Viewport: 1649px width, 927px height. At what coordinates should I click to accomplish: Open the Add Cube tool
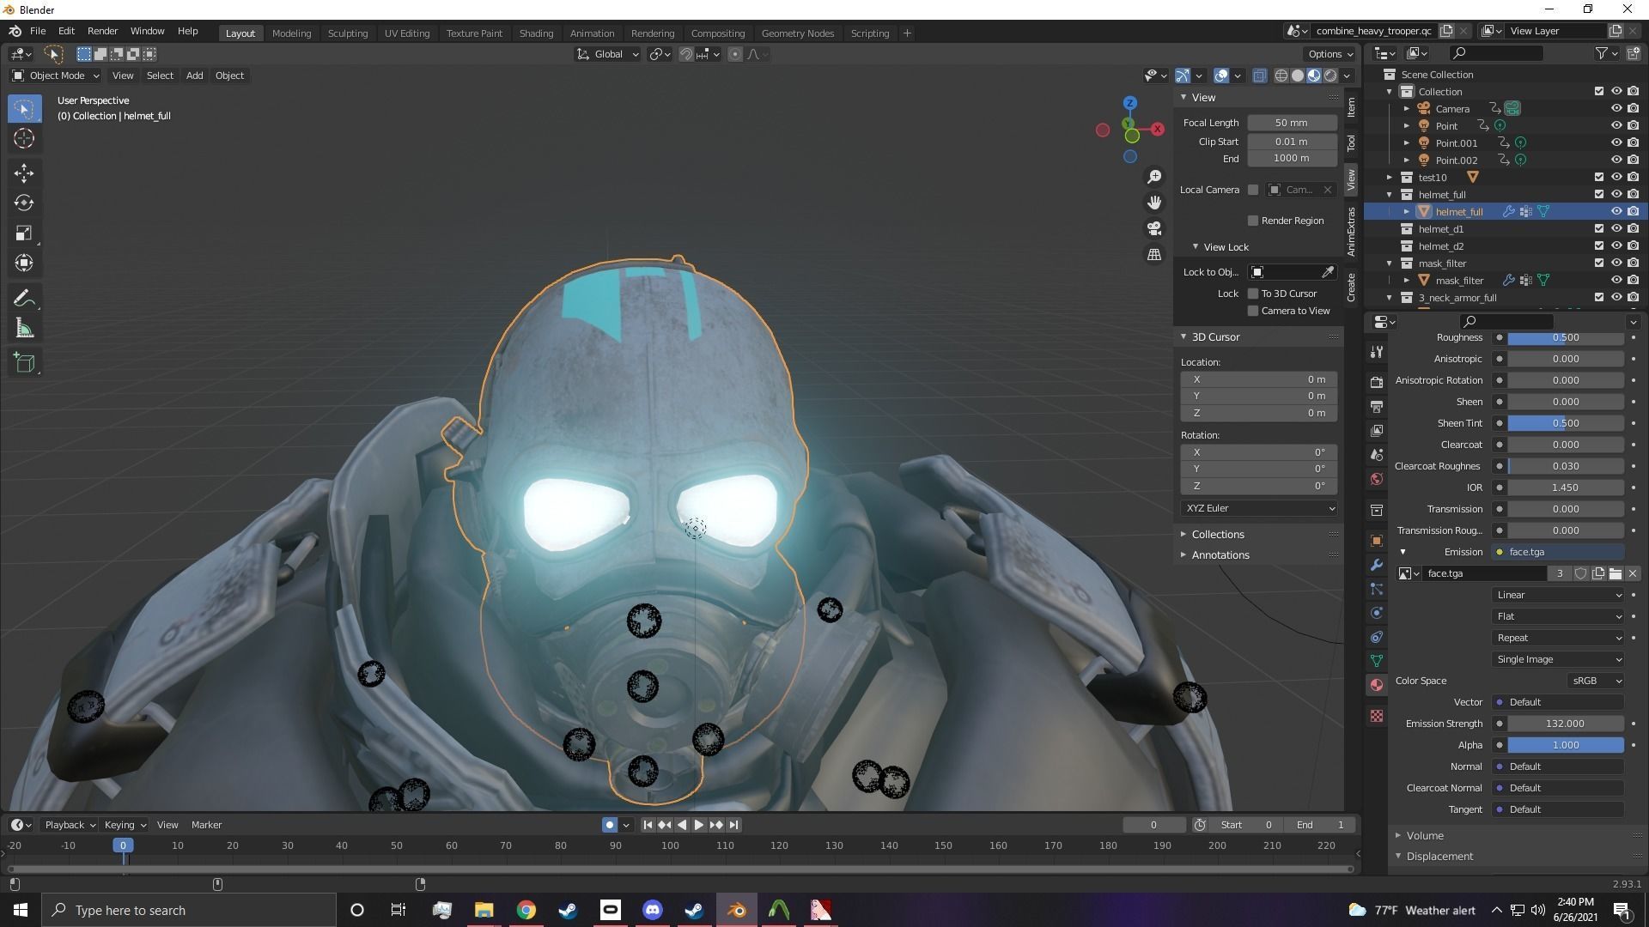click(24, 361)
